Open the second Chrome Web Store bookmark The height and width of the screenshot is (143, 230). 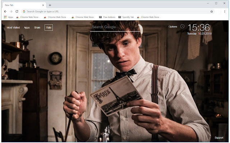(56, 17)
